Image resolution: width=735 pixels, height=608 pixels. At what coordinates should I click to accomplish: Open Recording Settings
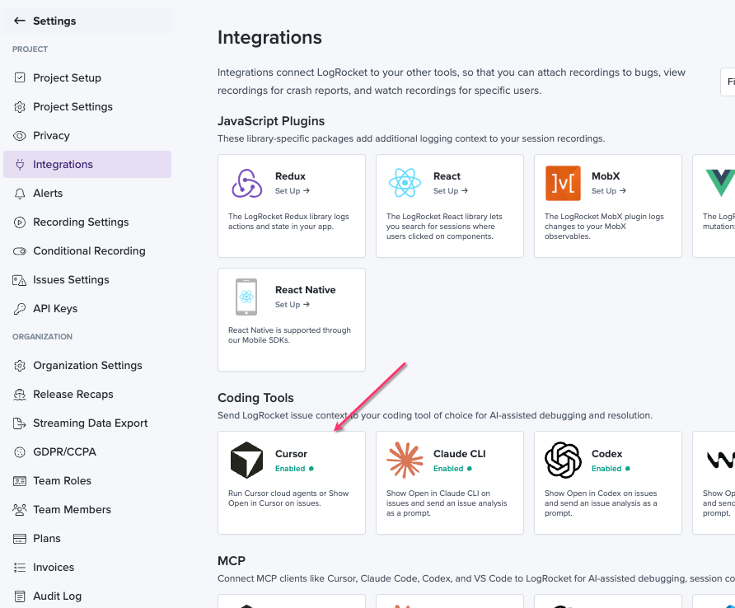(x=87, y=222)
